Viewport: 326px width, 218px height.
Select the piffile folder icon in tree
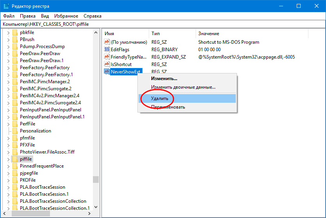[x=15, y=159]
